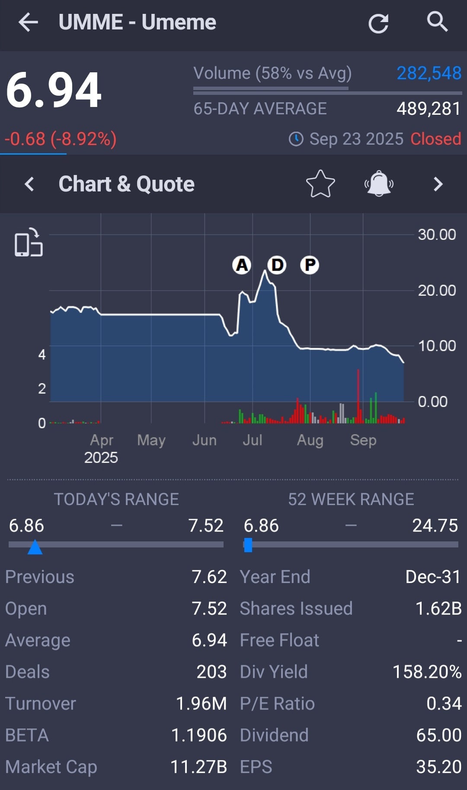
Task: Tap the Open row label
Action: point(26,609)
